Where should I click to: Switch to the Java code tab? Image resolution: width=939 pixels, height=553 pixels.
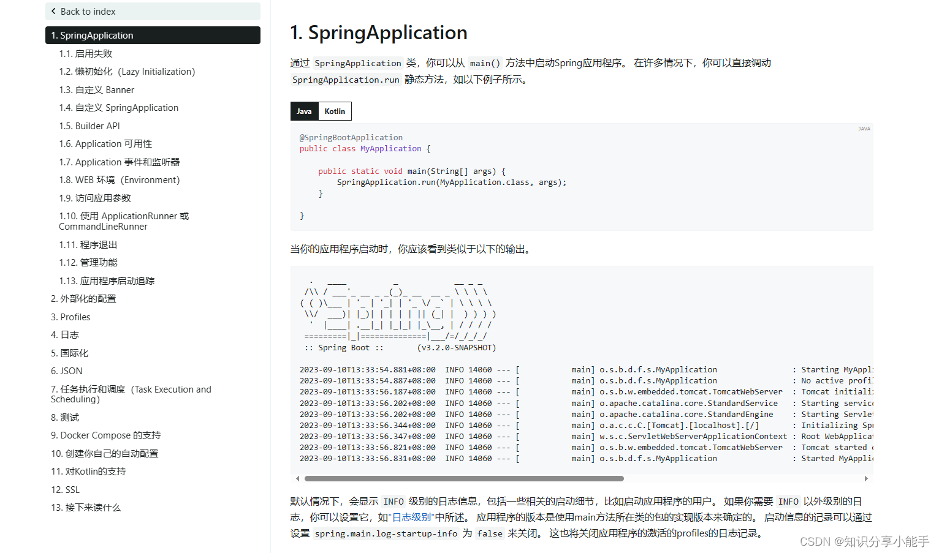304,111
